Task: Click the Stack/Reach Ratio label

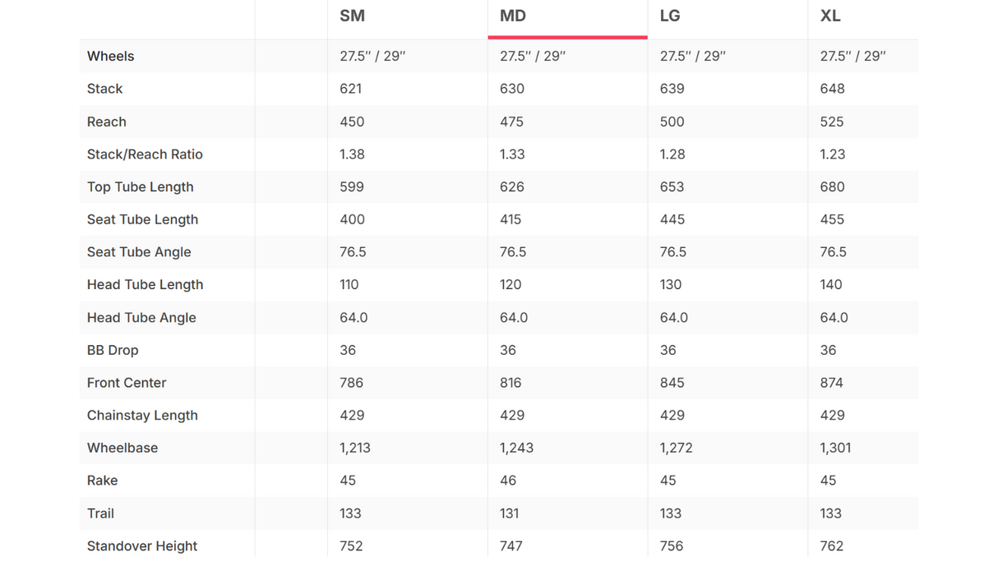Action: (x=145, y=154)
